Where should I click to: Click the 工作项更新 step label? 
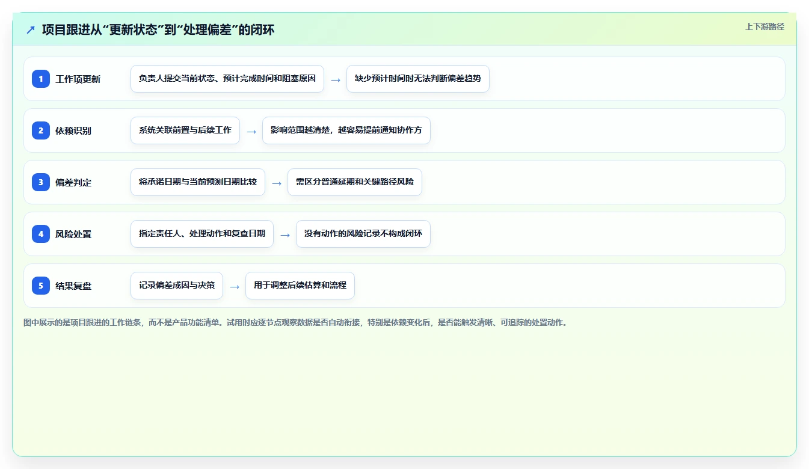78,79
